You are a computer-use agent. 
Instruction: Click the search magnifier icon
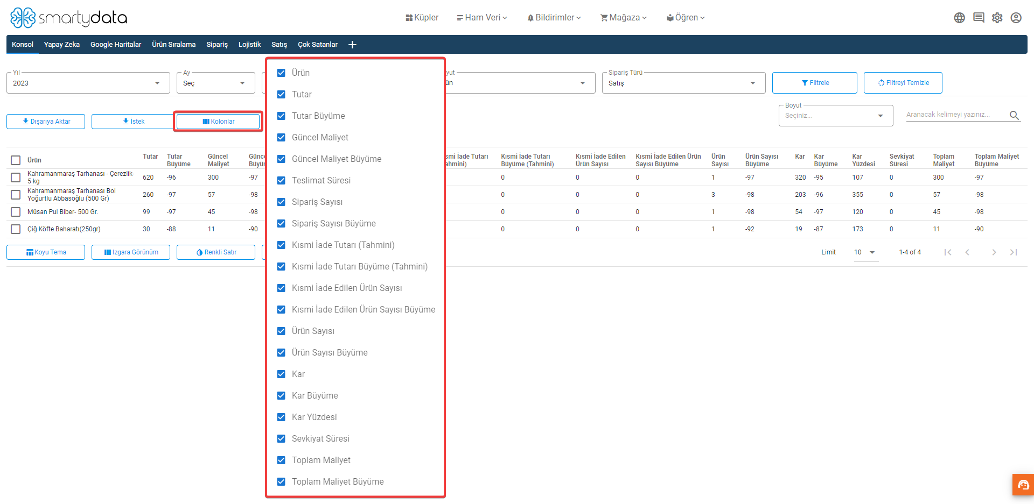[1014, 115]
